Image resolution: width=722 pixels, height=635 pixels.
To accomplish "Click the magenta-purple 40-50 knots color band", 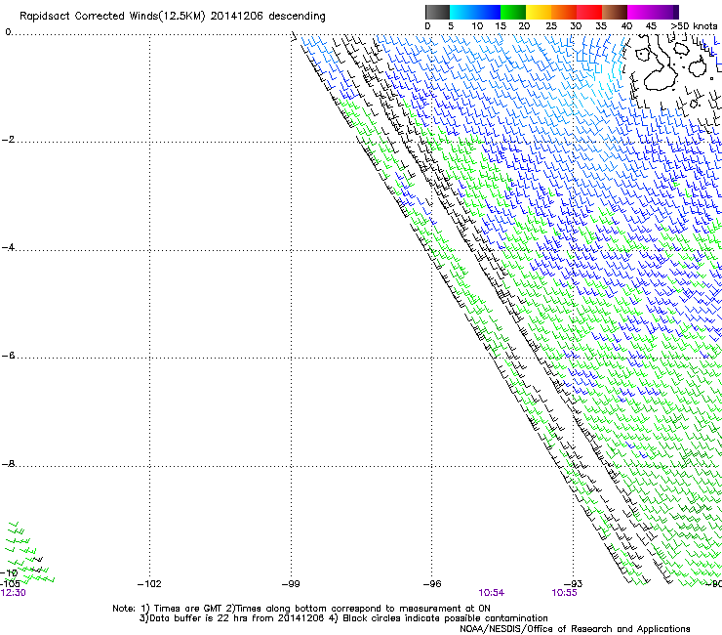I will coord(653,12).
